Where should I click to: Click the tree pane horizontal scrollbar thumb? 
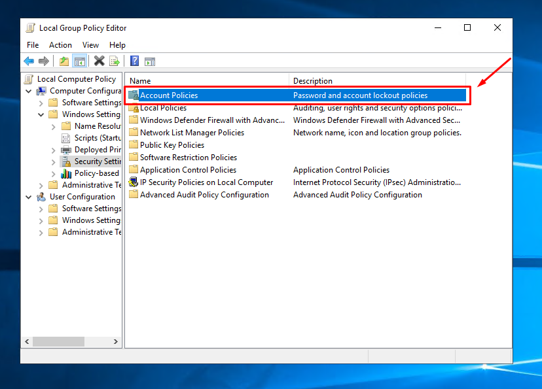point(58,342)
